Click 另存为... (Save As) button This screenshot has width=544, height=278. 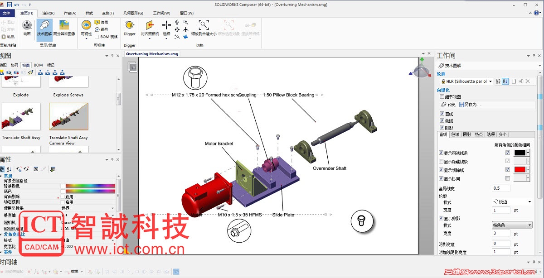point(471,105)
